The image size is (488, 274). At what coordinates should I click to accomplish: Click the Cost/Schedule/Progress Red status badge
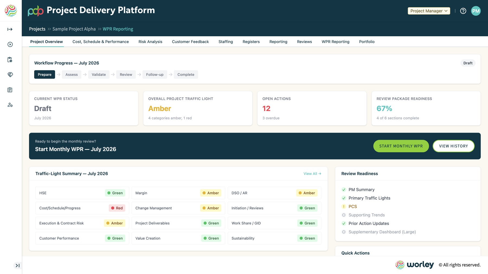pyautogui.click(x=117, y=208)
